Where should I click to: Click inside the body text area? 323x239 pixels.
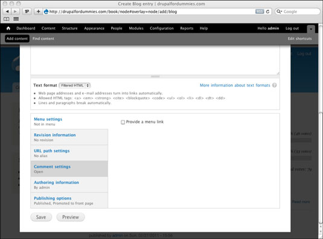(x=155, y=61)
